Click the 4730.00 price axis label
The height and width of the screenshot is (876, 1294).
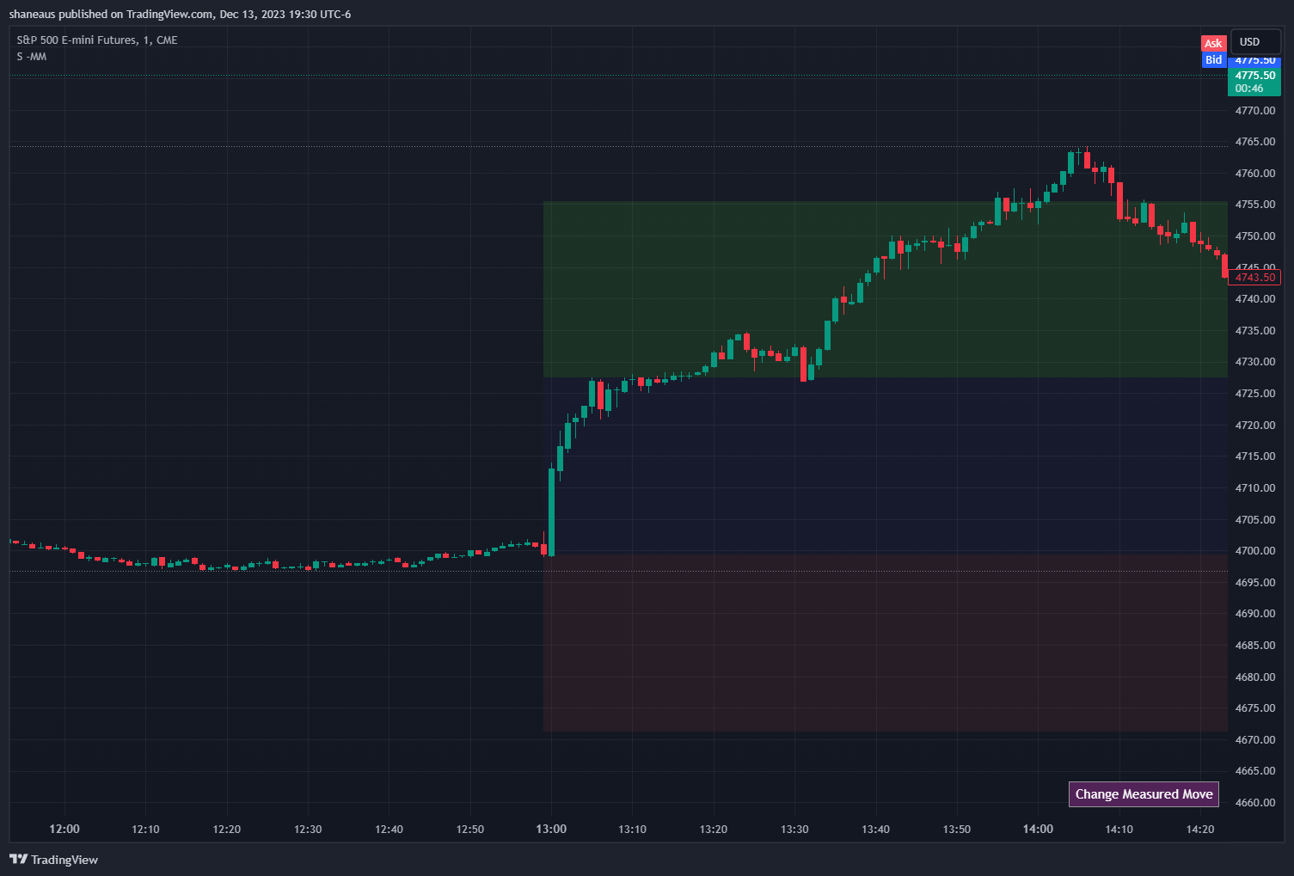pos(1255,362)
